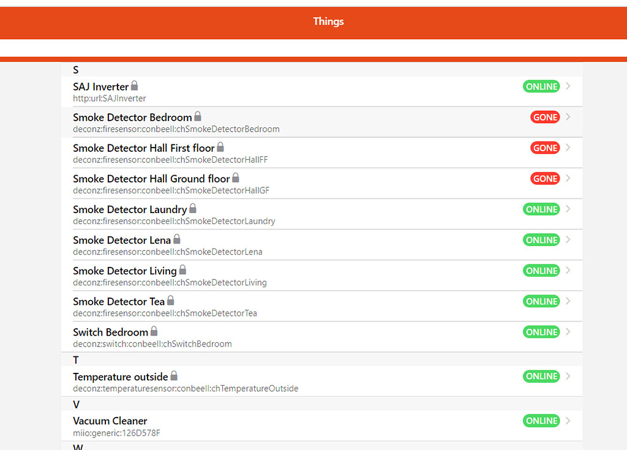Screen dimensions: 627x450
Task: Open the Switch Bedroom thing
Action: pyautogui.click(x=306, y=336)
